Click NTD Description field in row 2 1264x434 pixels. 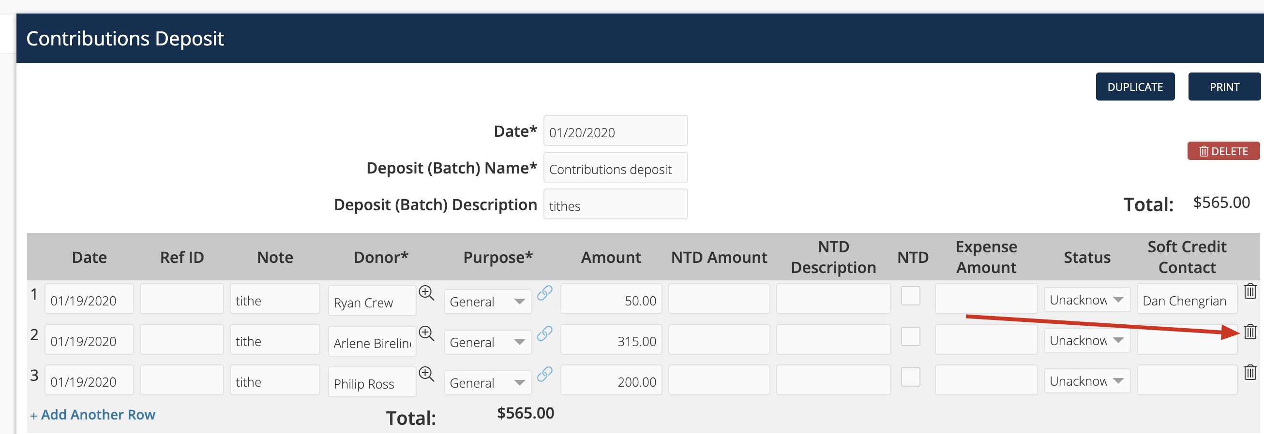pos(833,339)
